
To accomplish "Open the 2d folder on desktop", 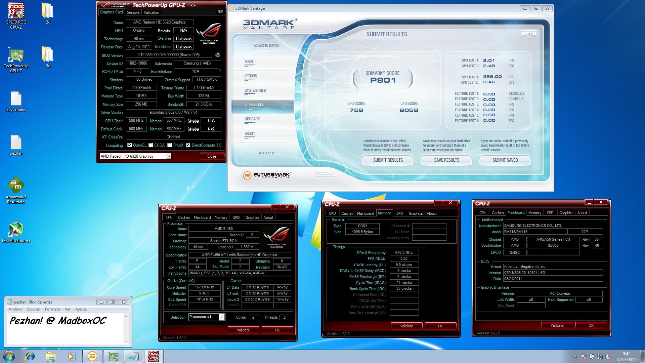I will pos(48,13).
